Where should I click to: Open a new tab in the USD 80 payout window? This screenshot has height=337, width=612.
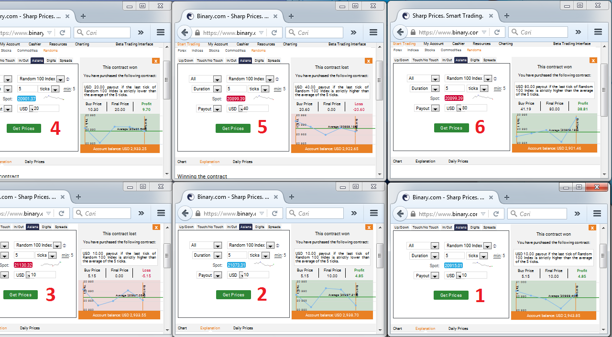click(507, 16)
